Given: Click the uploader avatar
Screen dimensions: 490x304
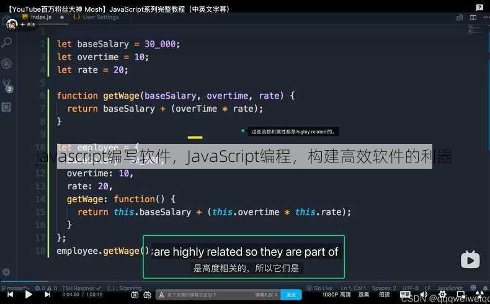Looking at the screenshot, I should point(12,24).
